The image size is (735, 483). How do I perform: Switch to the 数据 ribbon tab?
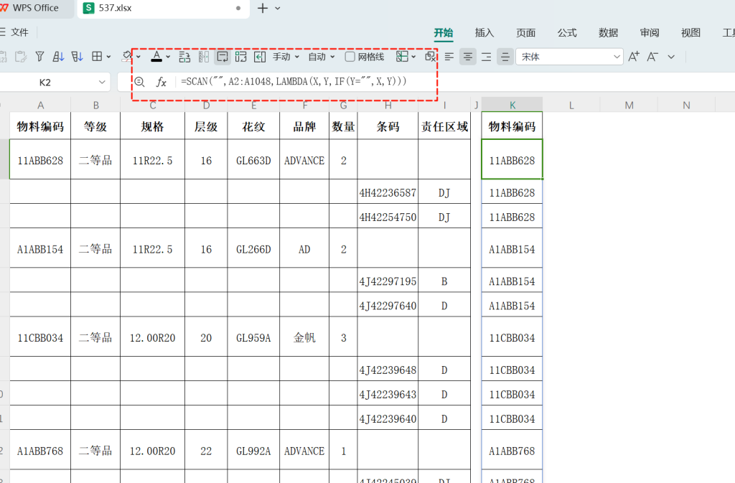(608, 32)
